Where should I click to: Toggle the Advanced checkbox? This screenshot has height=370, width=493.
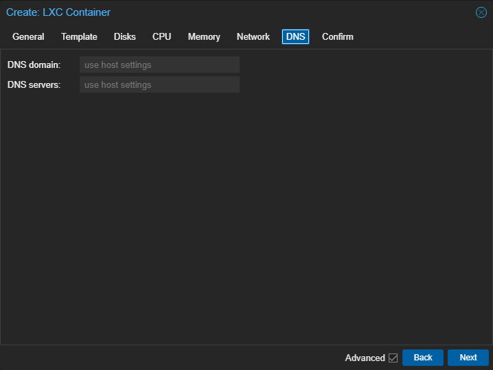[x=393, y=358]
